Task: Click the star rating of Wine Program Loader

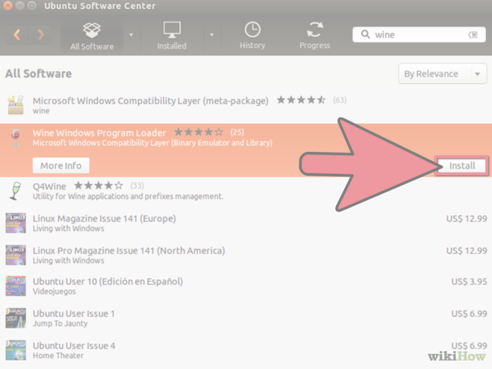Action: point(199,132)
